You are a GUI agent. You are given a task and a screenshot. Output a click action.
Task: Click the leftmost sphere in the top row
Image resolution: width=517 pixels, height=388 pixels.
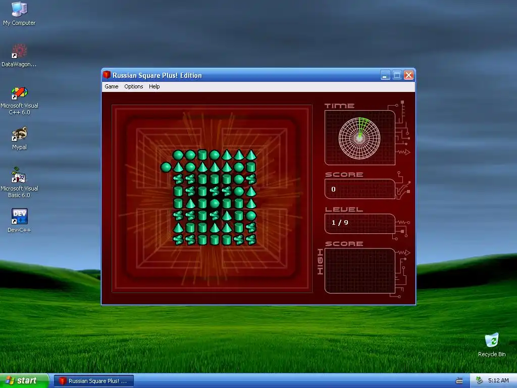pyautogui.click(x=178, y=155)
